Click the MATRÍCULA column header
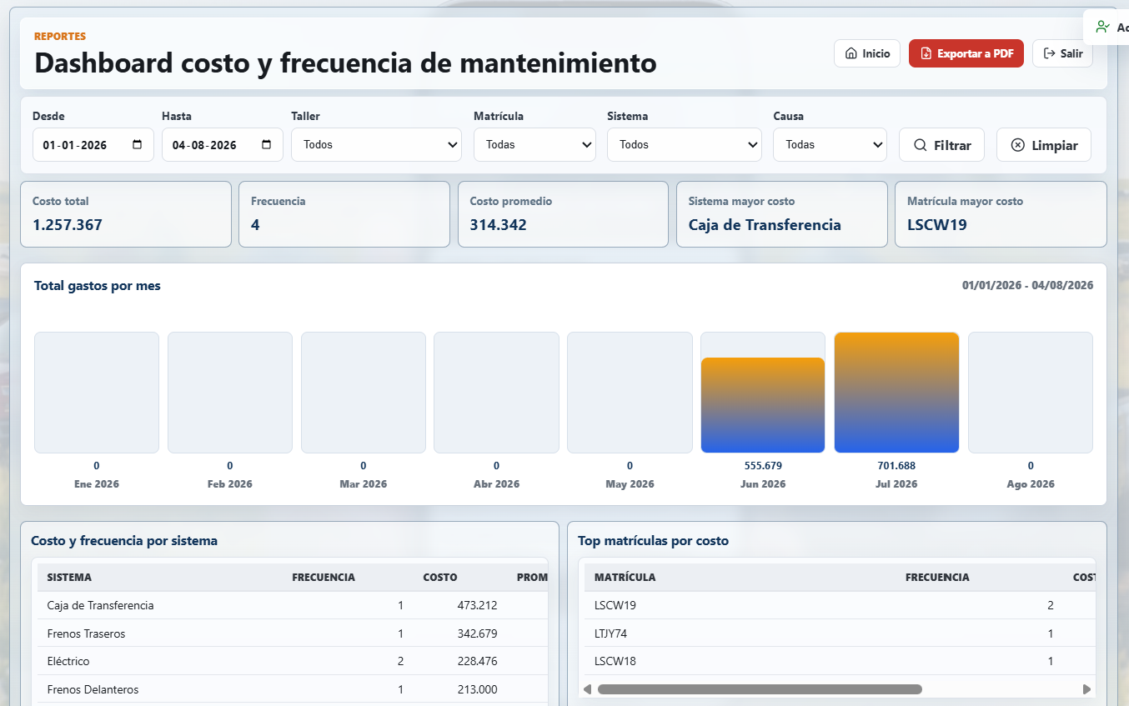 click(625, 577)
